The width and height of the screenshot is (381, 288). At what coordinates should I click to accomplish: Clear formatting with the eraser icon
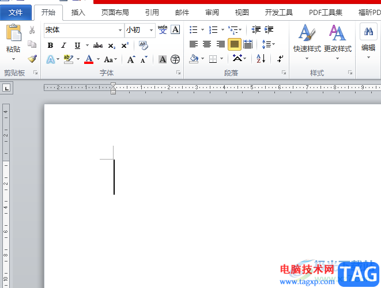point(144,46)
